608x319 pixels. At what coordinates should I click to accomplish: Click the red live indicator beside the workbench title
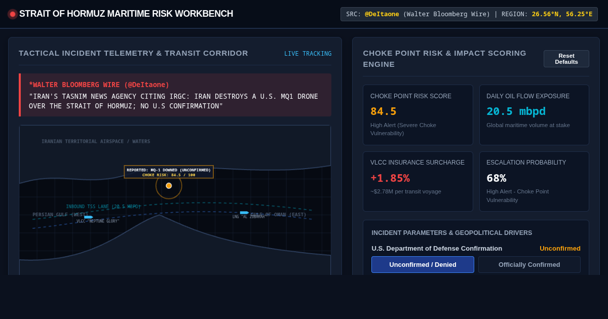(x=13, y=14)
